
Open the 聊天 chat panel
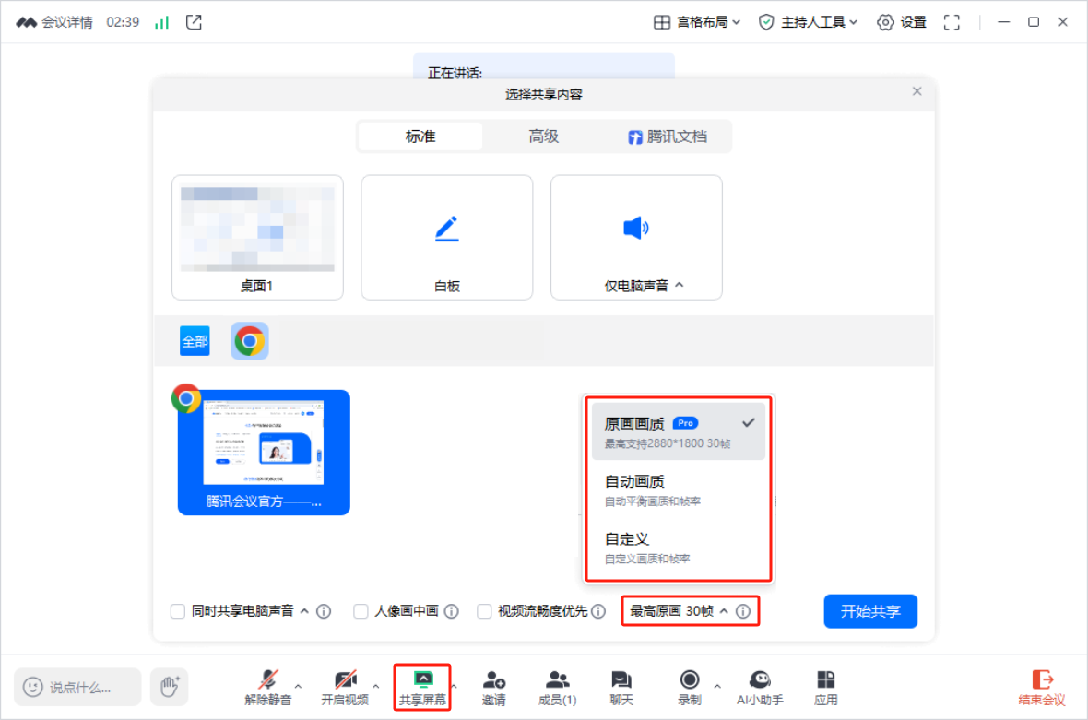coord(621,688)
